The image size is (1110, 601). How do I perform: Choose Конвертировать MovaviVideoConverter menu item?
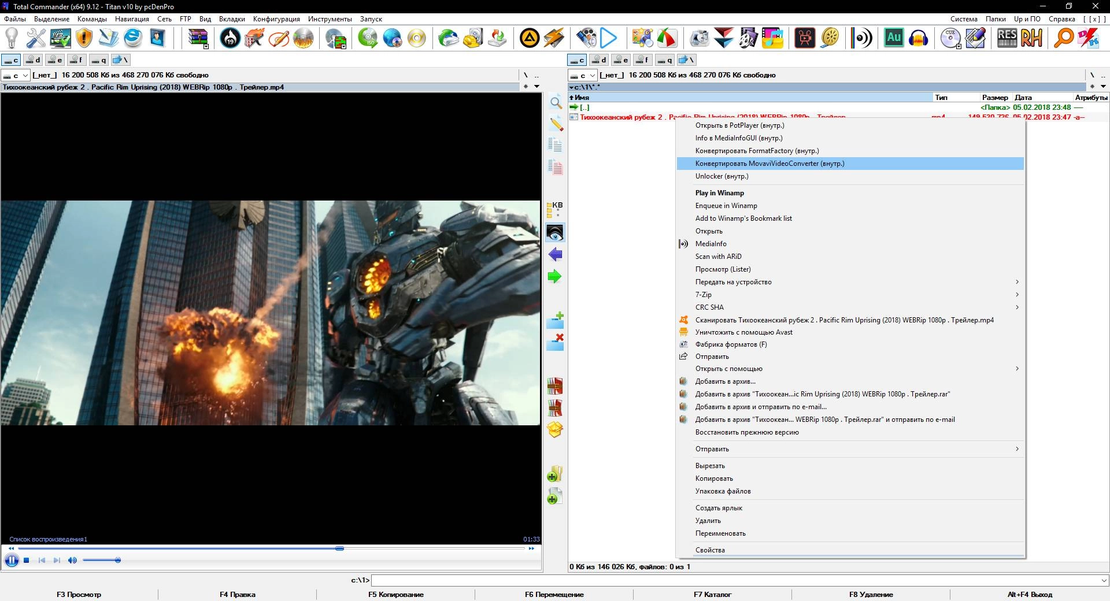[850, 164]
